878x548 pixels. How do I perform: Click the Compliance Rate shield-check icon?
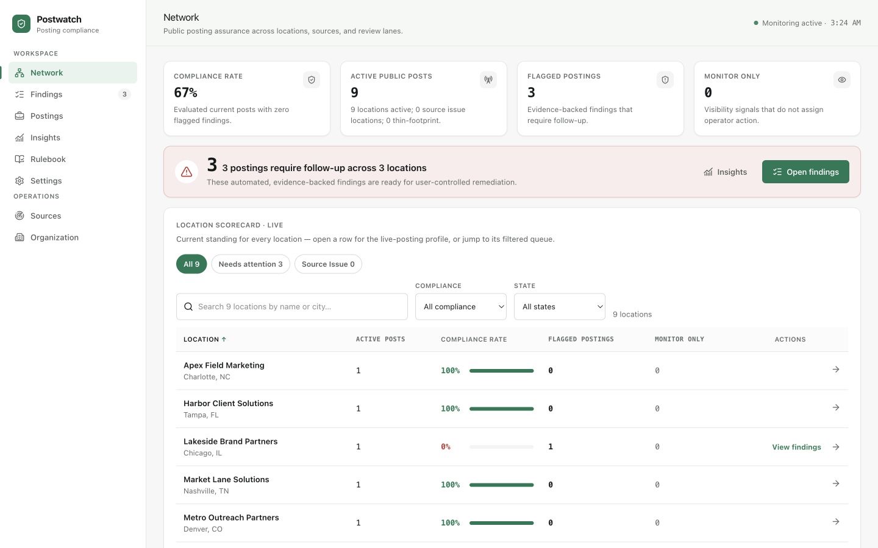312,80
